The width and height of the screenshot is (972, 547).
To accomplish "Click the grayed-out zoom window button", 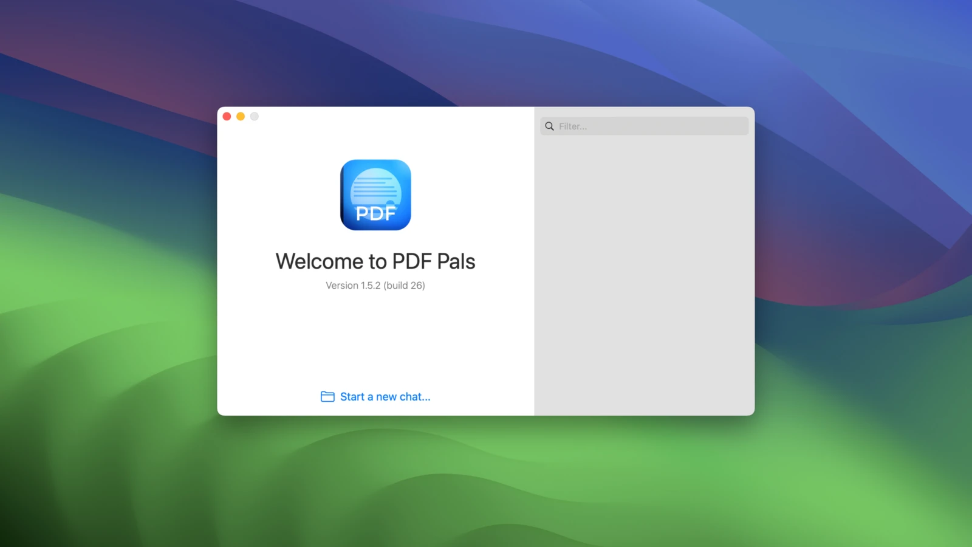I will pyautogui.click(x=255, y=117).
